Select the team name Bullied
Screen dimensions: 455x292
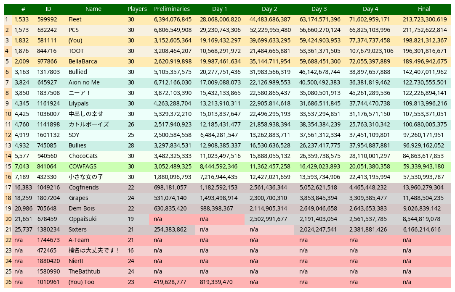[x=78, y=72]
